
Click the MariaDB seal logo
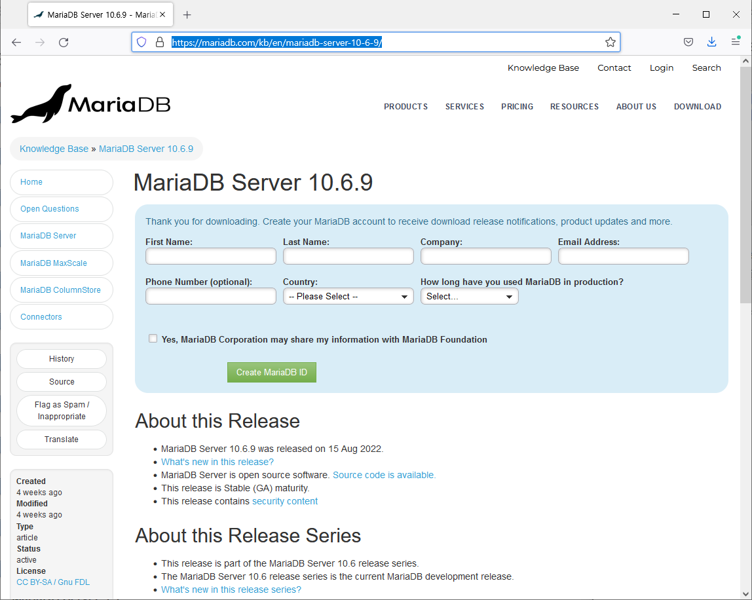click(90, 103)
